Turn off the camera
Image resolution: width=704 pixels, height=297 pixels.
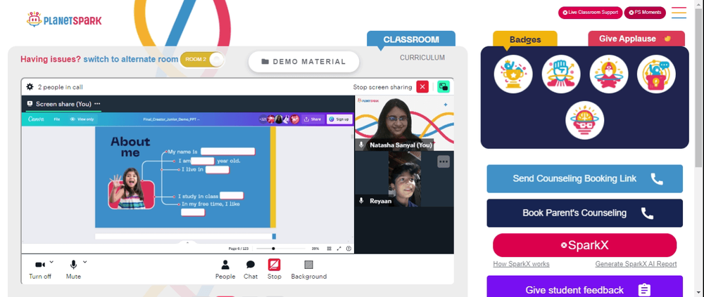tap(40, 269)
